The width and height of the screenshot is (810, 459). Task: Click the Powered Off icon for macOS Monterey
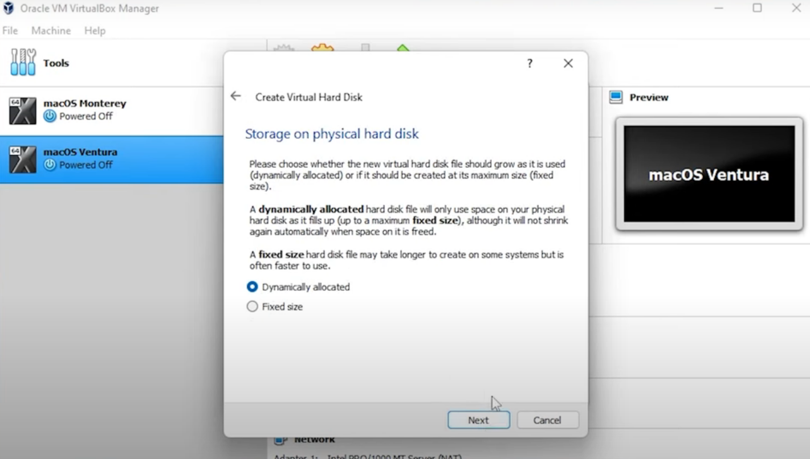[50, 116]
